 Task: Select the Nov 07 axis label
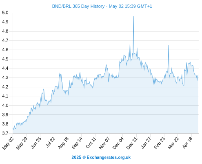tap(104, 143)
